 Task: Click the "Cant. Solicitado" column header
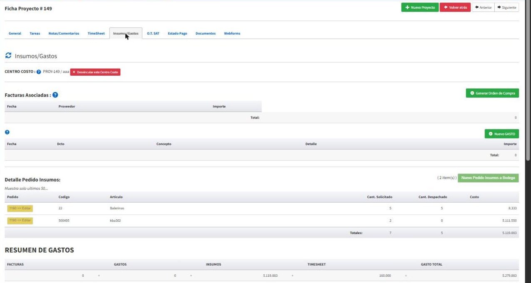click(x=380, y=197)
